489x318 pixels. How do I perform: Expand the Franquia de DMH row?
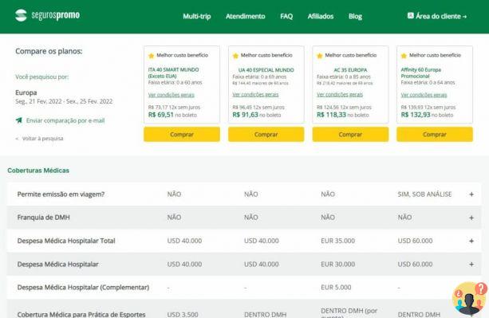tap(471, 218)
